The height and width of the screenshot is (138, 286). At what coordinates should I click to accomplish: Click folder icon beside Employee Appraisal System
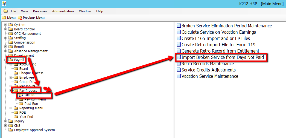coord(11,130)
